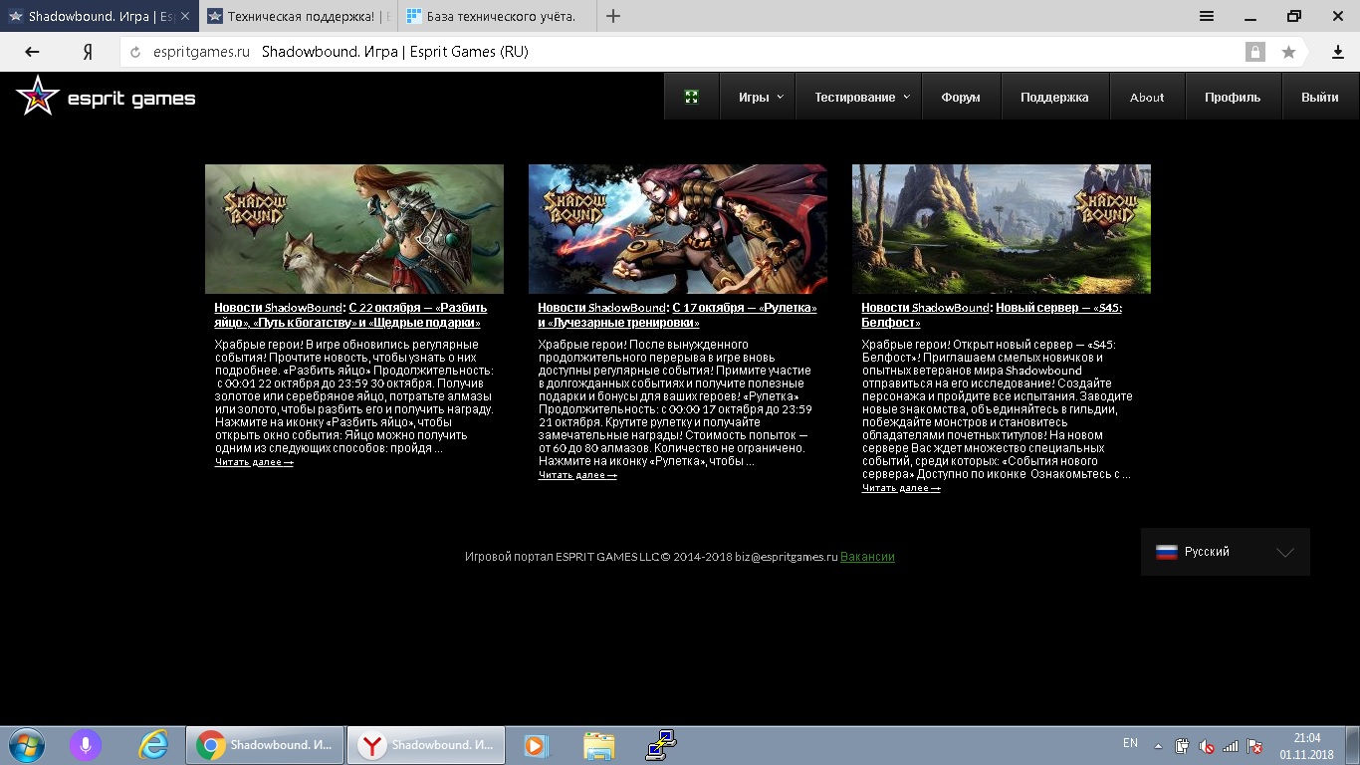Open the warrior with wolf news image

(x=354, y=229)
